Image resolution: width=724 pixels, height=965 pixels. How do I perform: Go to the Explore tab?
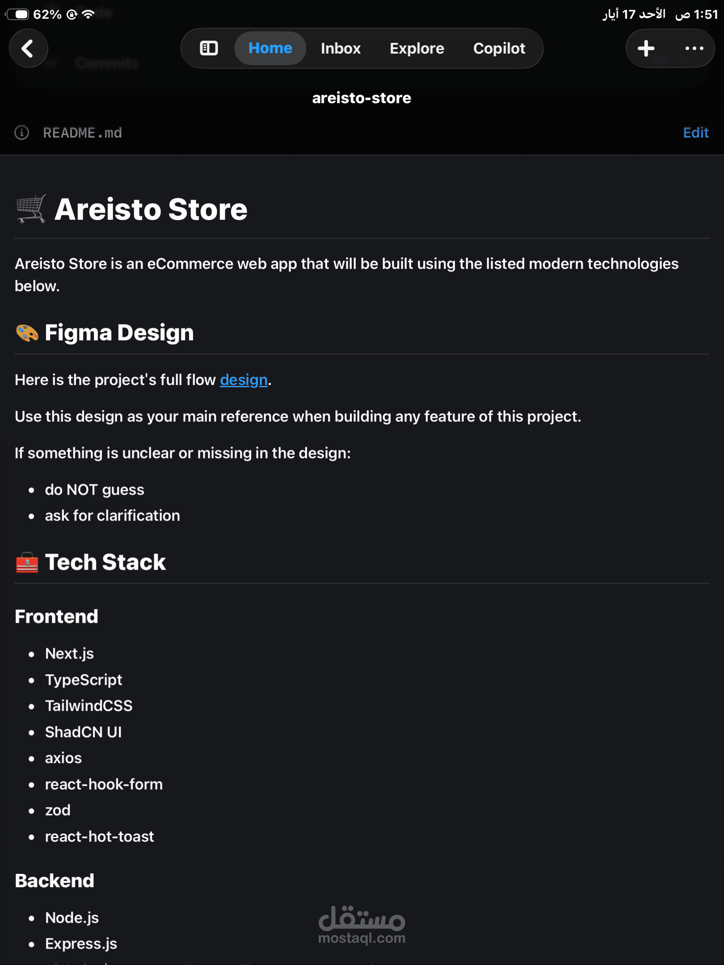tap(417, 48)
